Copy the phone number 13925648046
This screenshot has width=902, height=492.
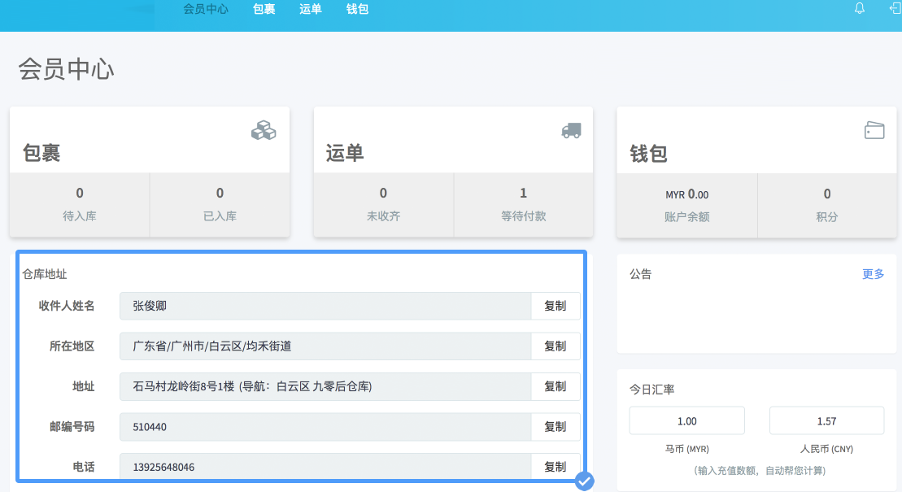(555, 467)
